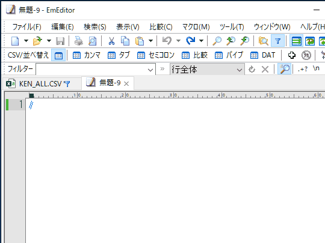Click the Save floppy disk icon
This screenshot has height=243, width=325.
60,41
